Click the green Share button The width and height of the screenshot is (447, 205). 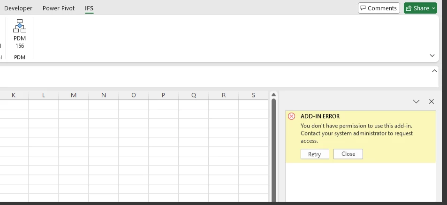417,8
